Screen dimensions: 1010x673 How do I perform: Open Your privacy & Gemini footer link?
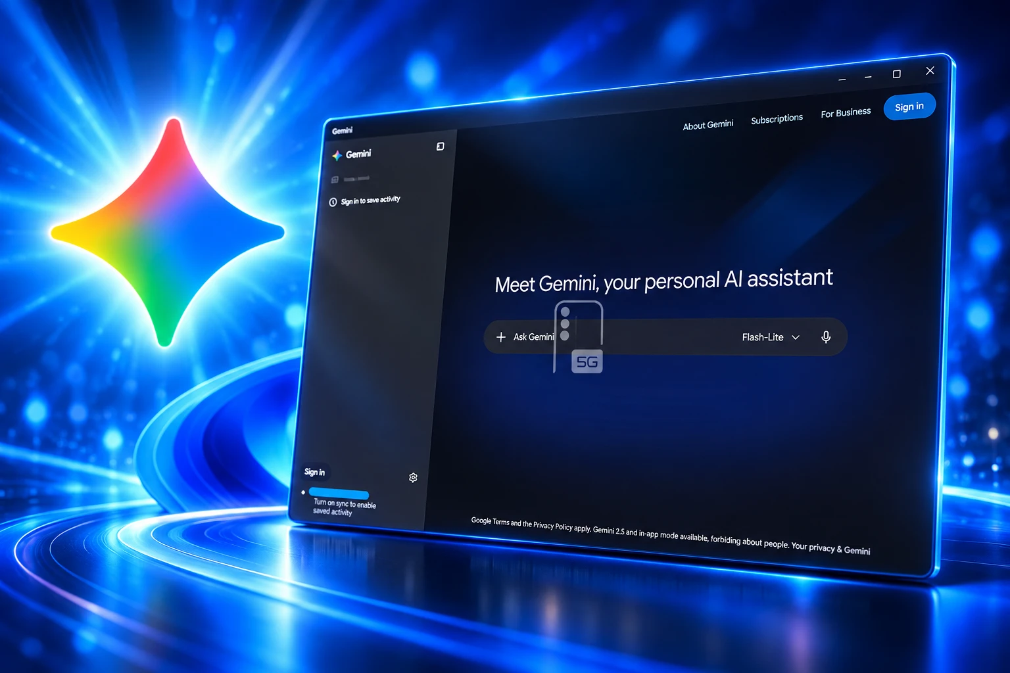830,548
